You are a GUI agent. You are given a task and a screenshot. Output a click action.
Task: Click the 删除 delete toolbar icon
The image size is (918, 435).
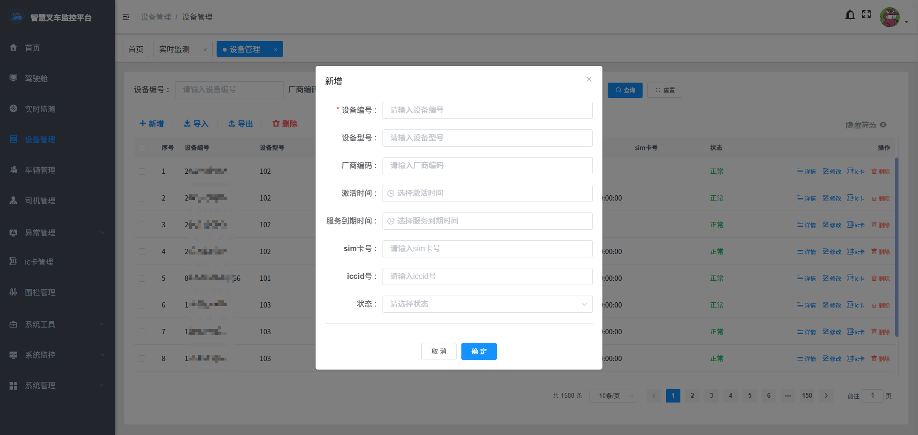[276, 123]
